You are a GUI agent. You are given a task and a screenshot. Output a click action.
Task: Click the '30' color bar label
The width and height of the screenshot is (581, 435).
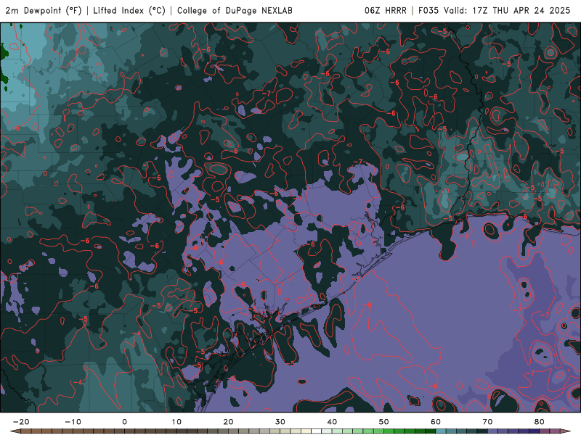[x=280, y=422]
